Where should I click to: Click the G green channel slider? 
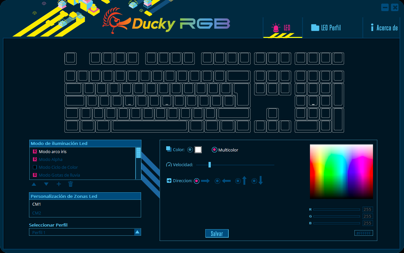pos(337,216)
